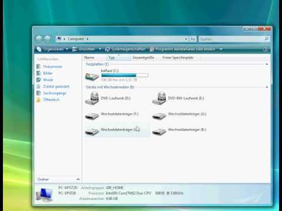Viewport: 282px width, 211px height.
Task: Click the help icon on toolbar
Action: (x=266, y=49)
